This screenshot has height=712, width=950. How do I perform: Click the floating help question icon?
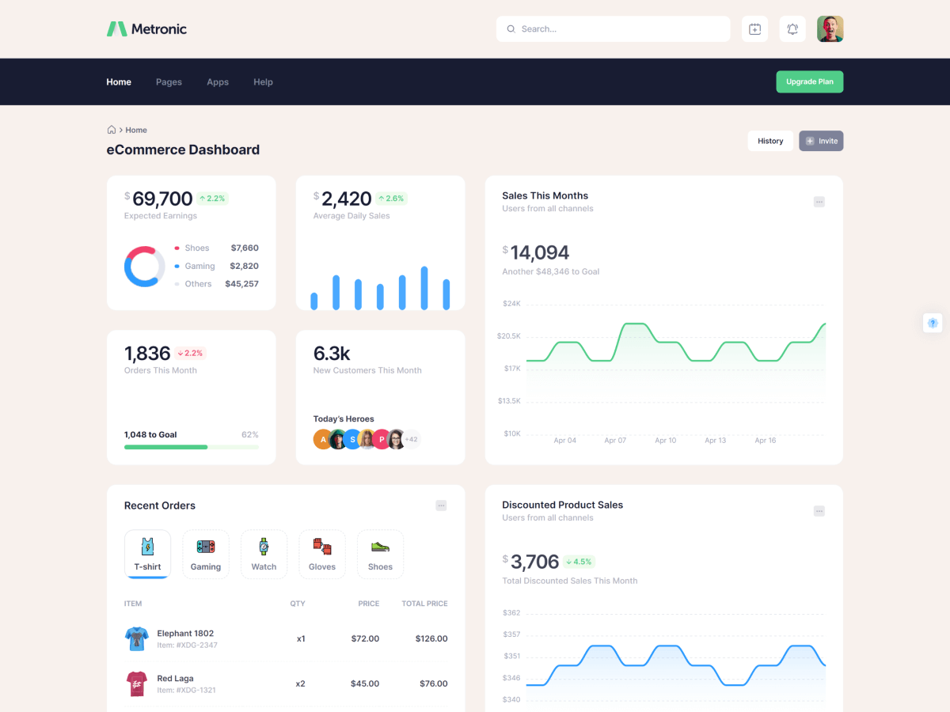(x=933, y=323)
